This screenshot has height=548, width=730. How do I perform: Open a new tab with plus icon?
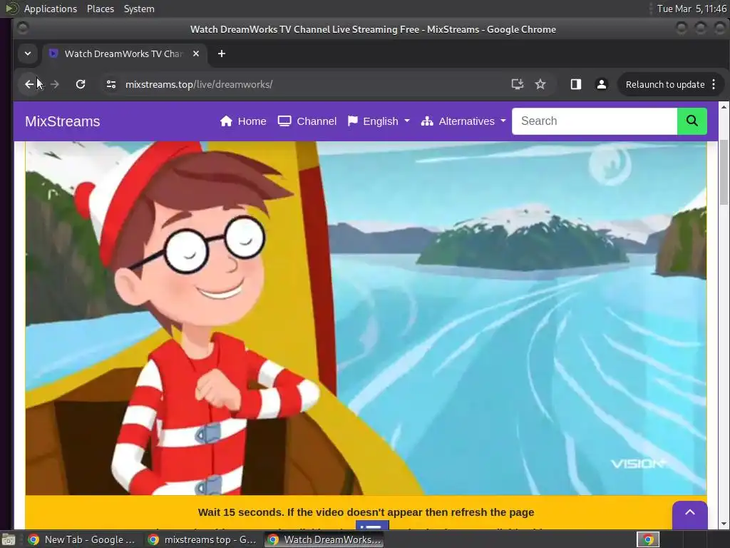coord(222,54)
